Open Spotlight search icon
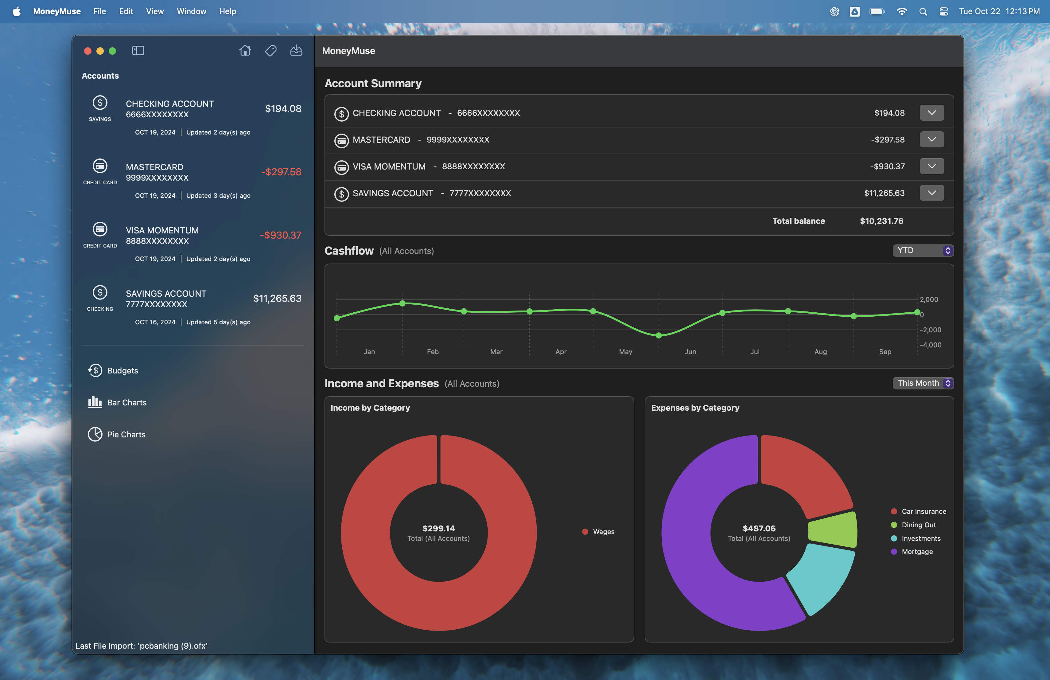Image resolution: width=1050 pixels, height=680 pixels. point(923,11)
